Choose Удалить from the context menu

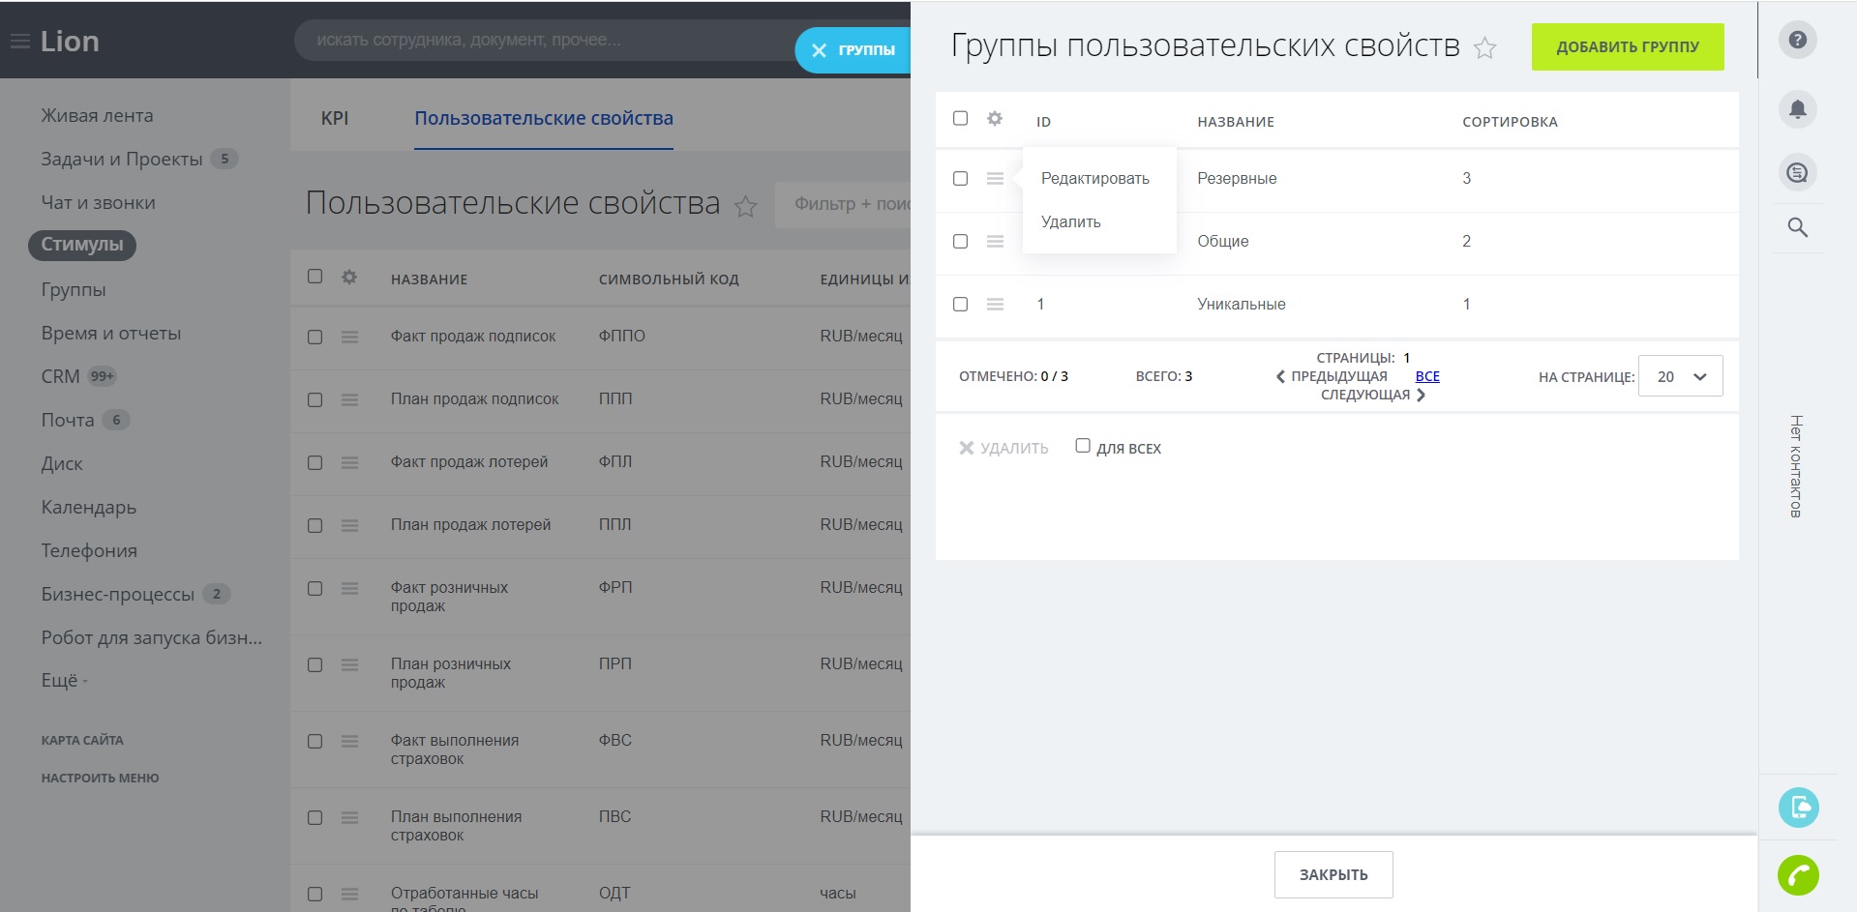point(1070,222)
